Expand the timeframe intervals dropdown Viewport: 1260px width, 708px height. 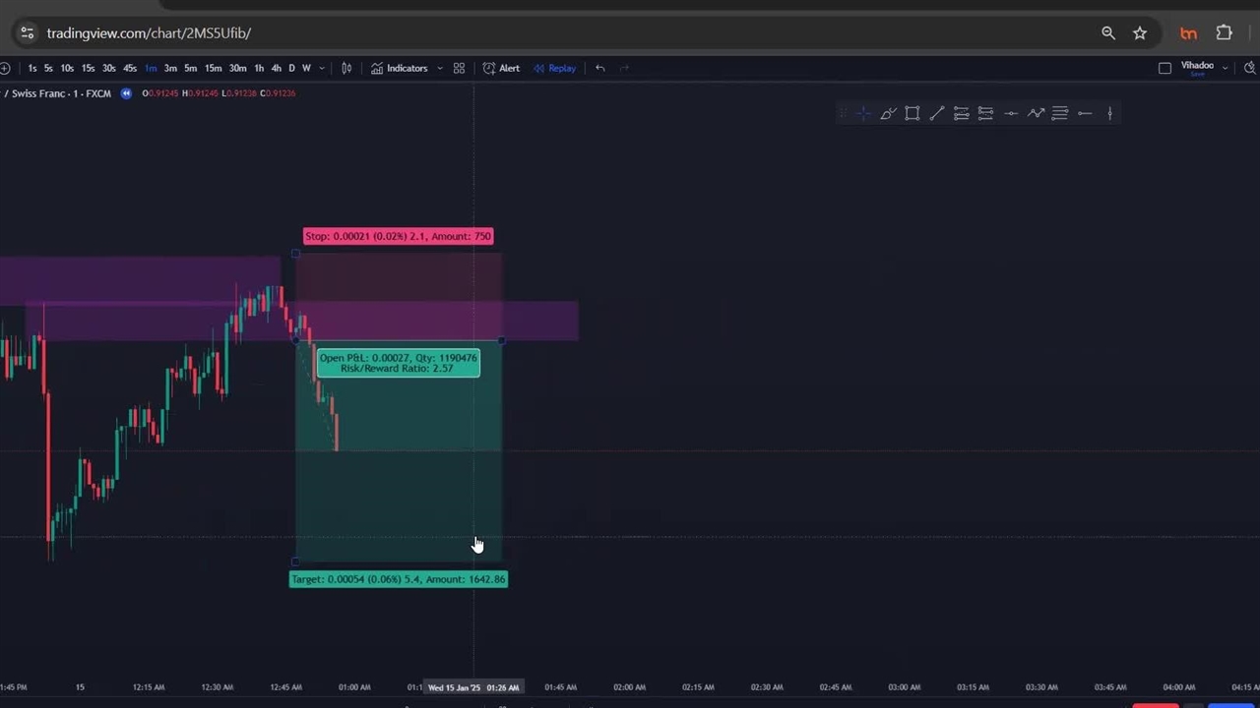point(322,69)
